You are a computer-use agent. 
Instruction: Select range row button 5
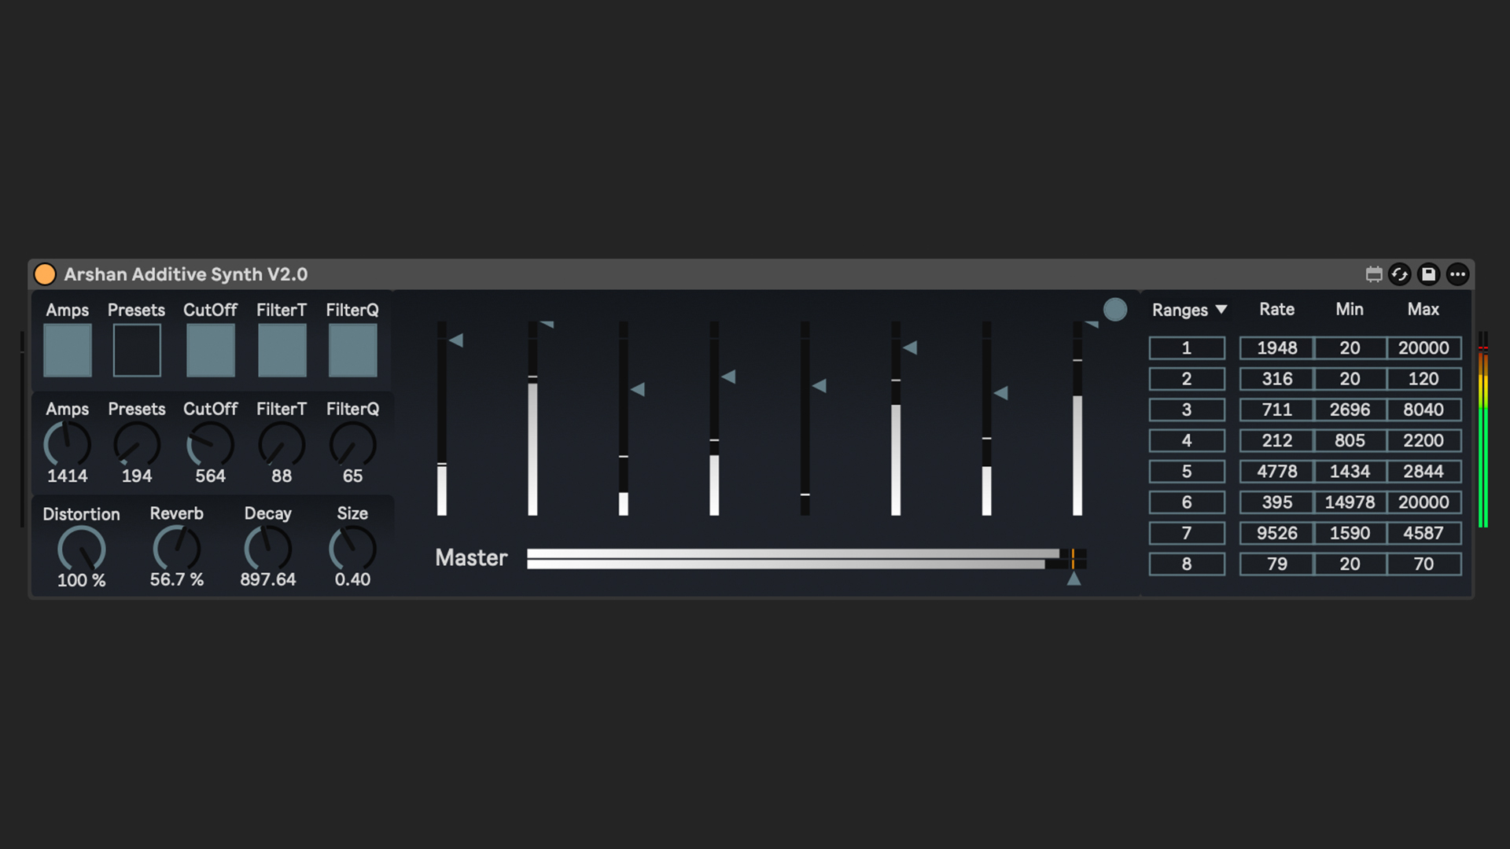[x=1186, y=472]
